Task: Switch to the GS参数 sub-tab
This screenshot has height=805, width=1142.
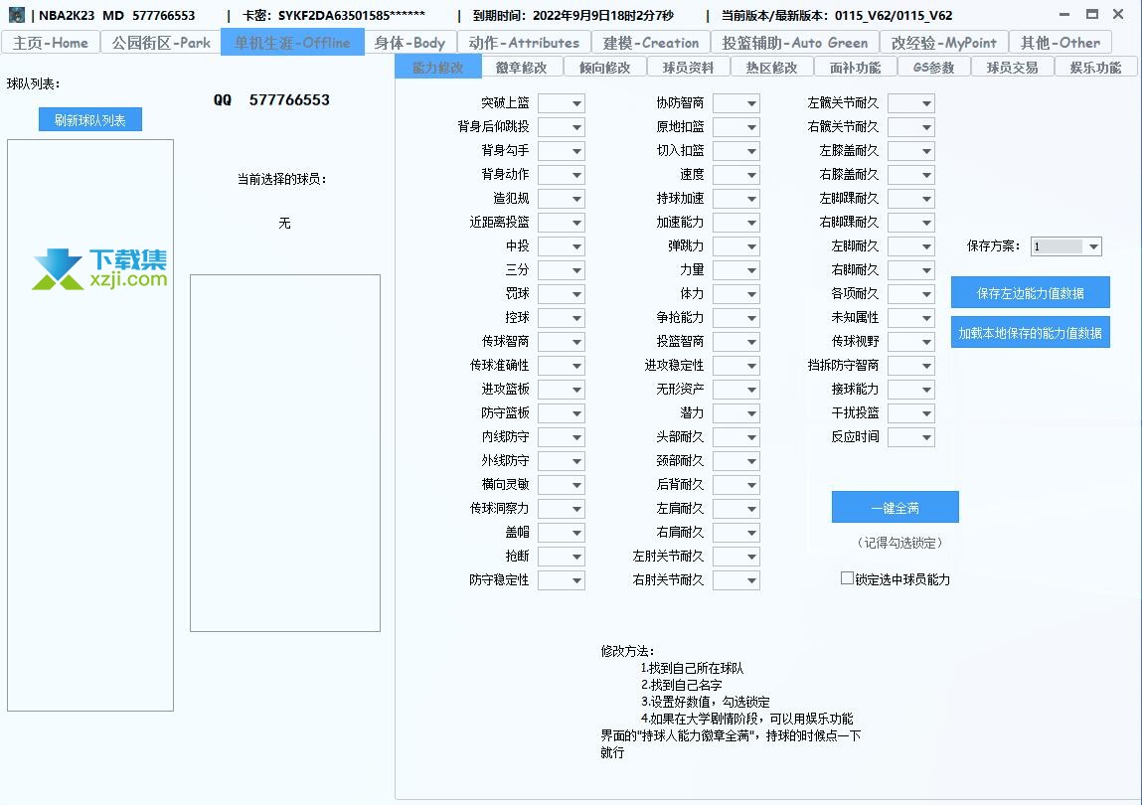Action: pyautogui.click(x=933, y=68)
